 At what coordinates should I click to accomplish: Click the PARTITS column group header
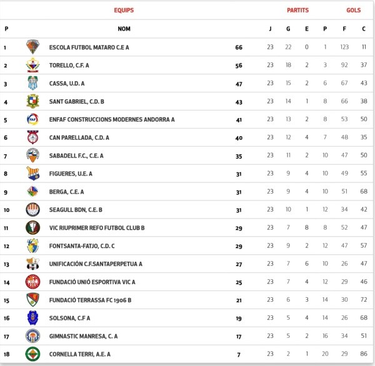pyautogui.click(x=297, y=10)
